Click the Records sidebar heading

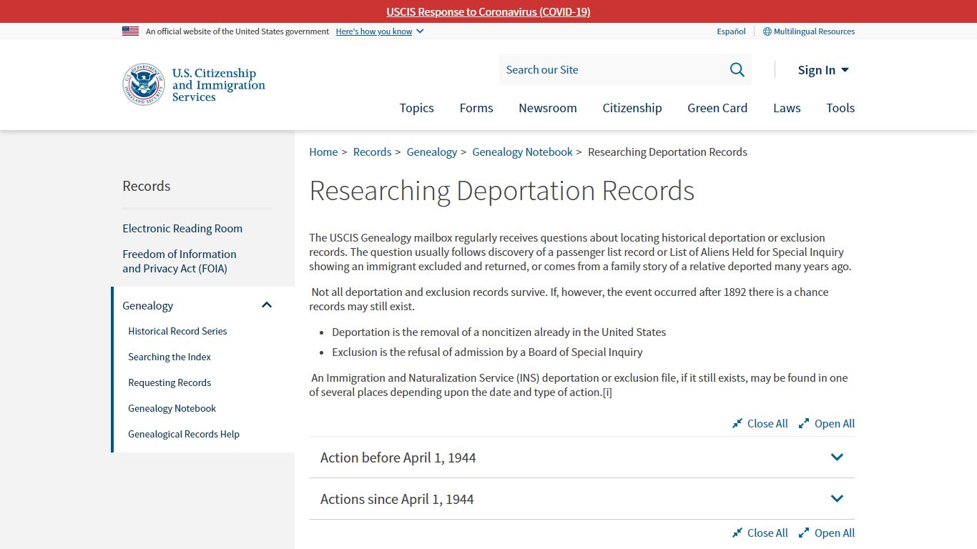point(147,186)
